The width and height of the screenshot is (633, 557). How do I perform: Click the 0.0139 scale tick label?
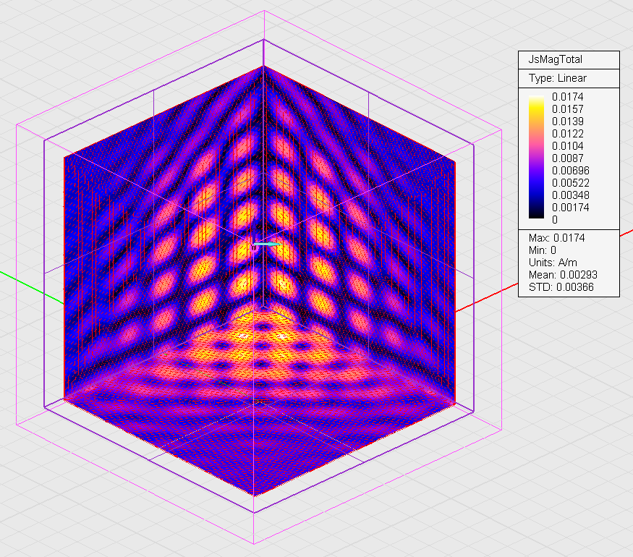point(568,121)
